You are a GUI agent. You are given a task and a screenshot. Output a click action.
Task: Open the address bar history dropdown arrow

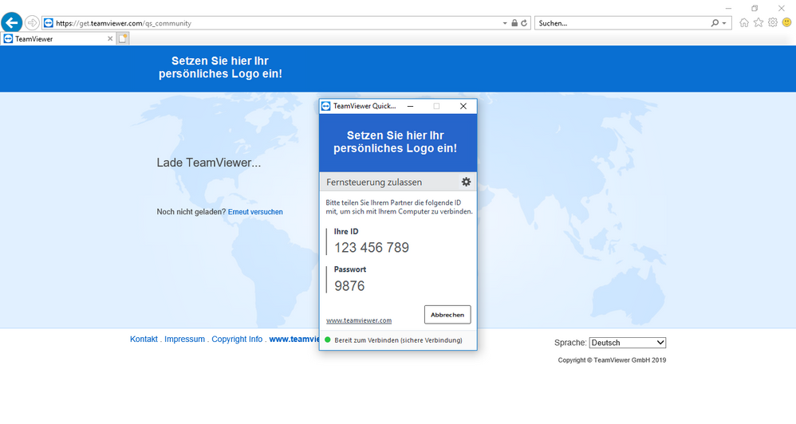505,23
